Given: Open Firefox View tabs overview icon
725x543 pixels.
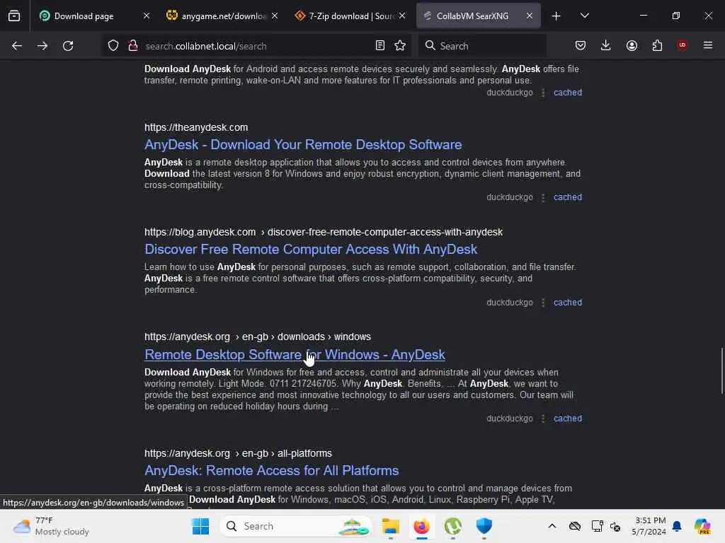Looking at the screenshot, I should click(14, 16).
